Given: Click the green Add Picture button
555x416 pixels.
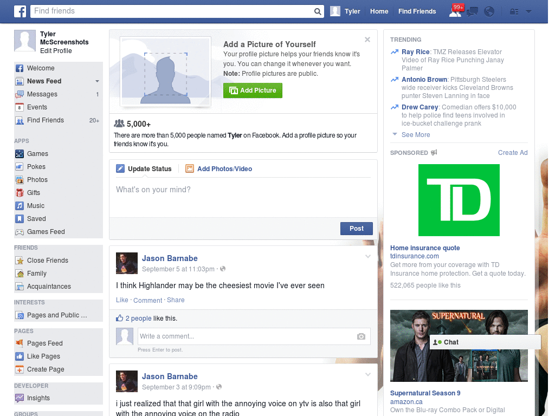Looking at the screenshot, I should [253, 90].
